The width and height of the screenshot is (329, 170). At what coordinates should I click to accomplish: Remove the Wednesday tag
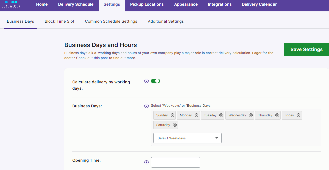tap(250, 115)
